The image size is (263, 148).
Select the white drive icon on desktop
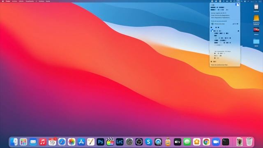coord(256,8)
